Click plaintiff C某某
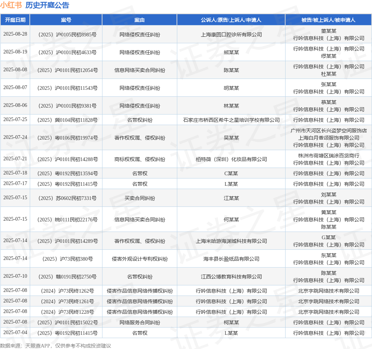Viewport: 372px width, 349px height. pos(231,173)
